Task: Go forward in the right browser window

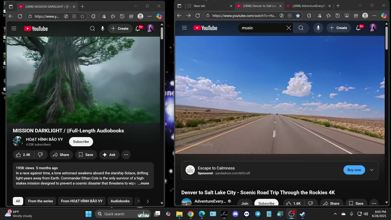Action: 188,16
